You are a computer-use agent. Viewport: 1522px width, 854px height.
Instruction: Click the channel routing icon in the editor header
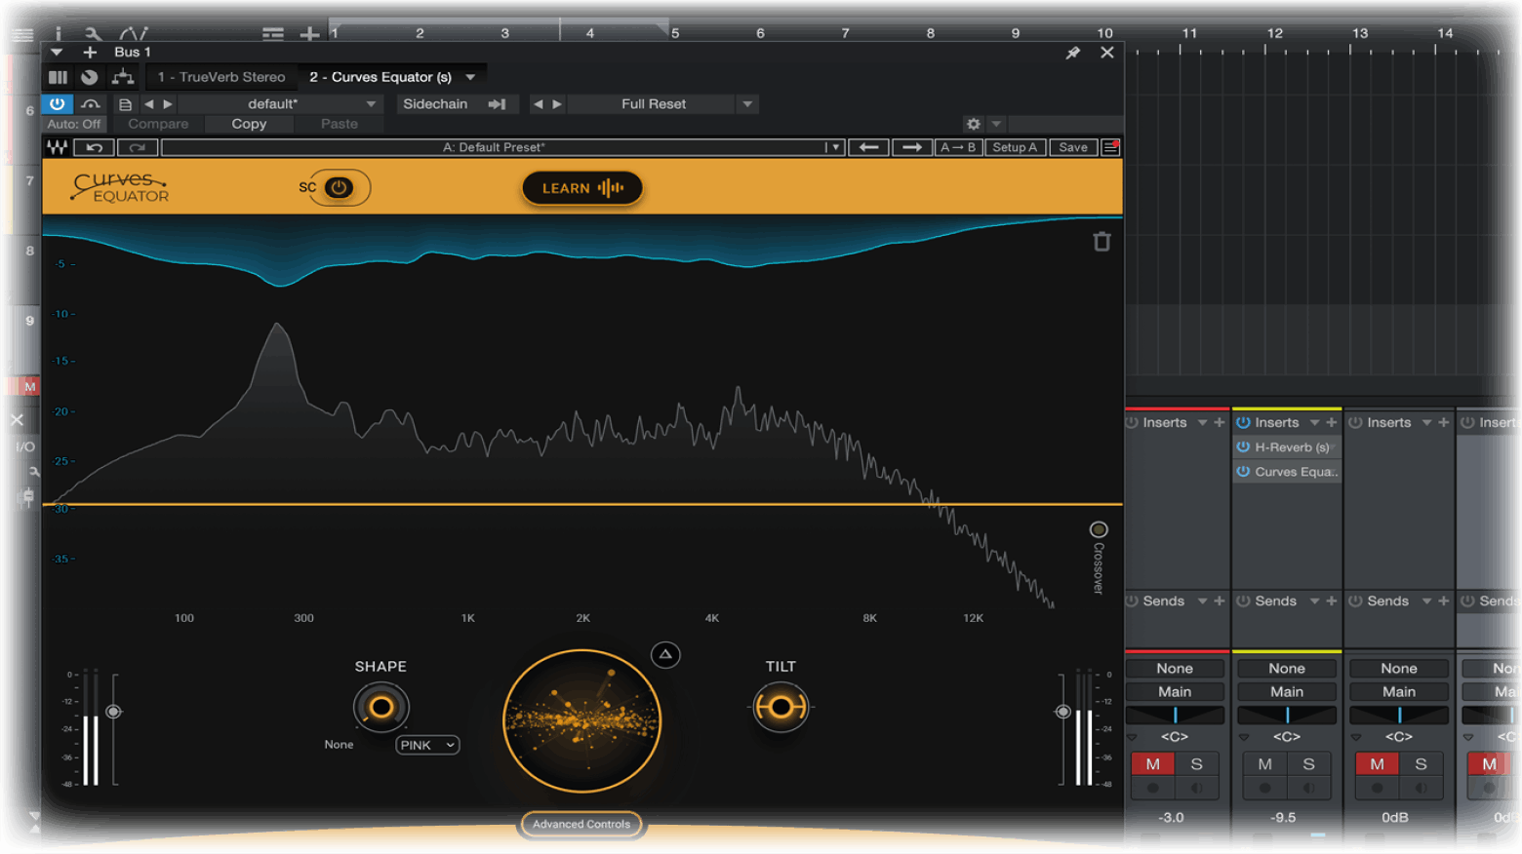click(x=122, y=77)
